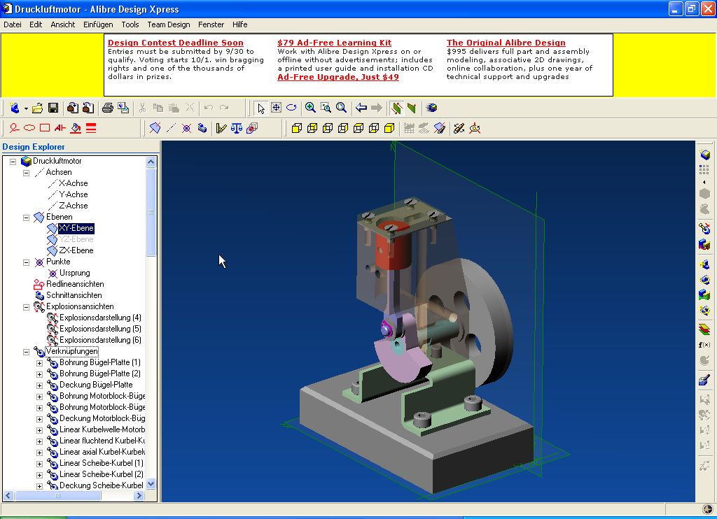This screenshot has width=717, height=519.
Task: Go to the previous view arrow
Action: click(361, 108)
